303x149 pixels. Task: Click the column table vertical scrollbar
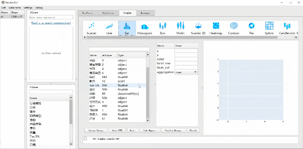(147, 93)
